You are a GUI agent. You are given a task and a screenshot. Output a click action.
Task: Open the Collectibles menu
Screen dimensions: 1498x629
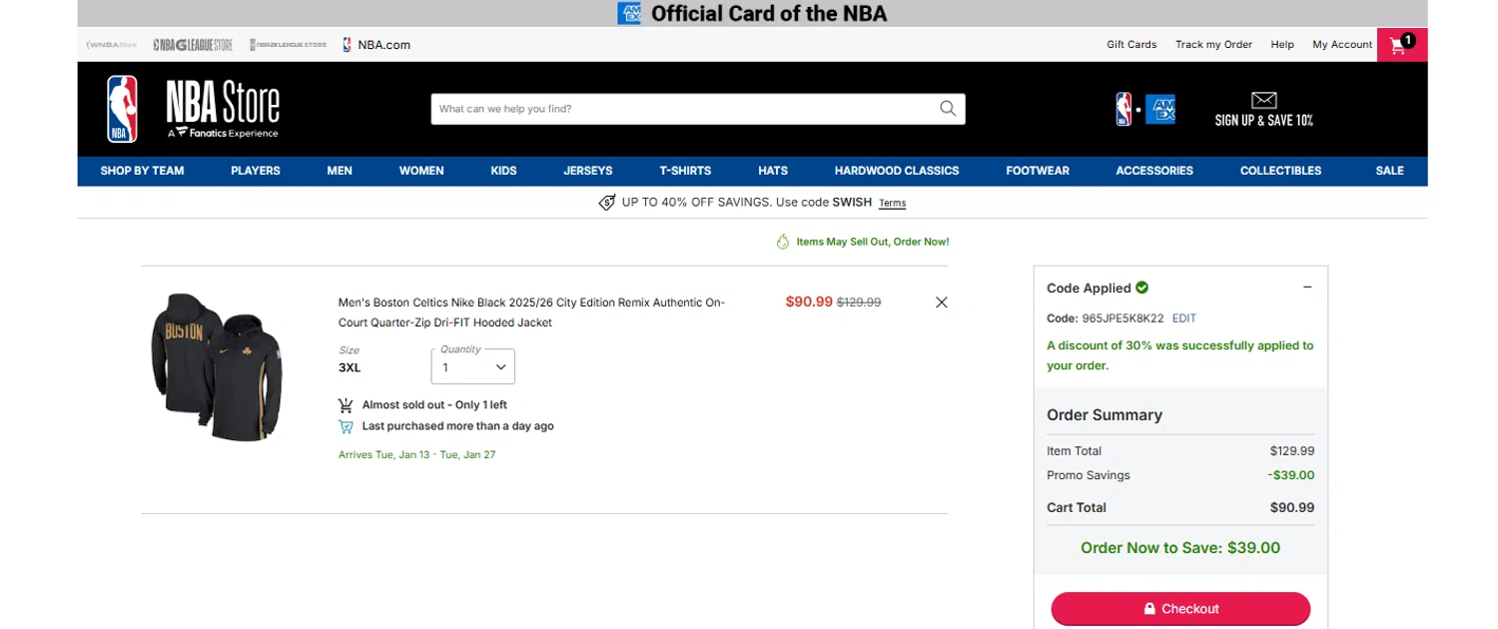[x=1280, y=171]
